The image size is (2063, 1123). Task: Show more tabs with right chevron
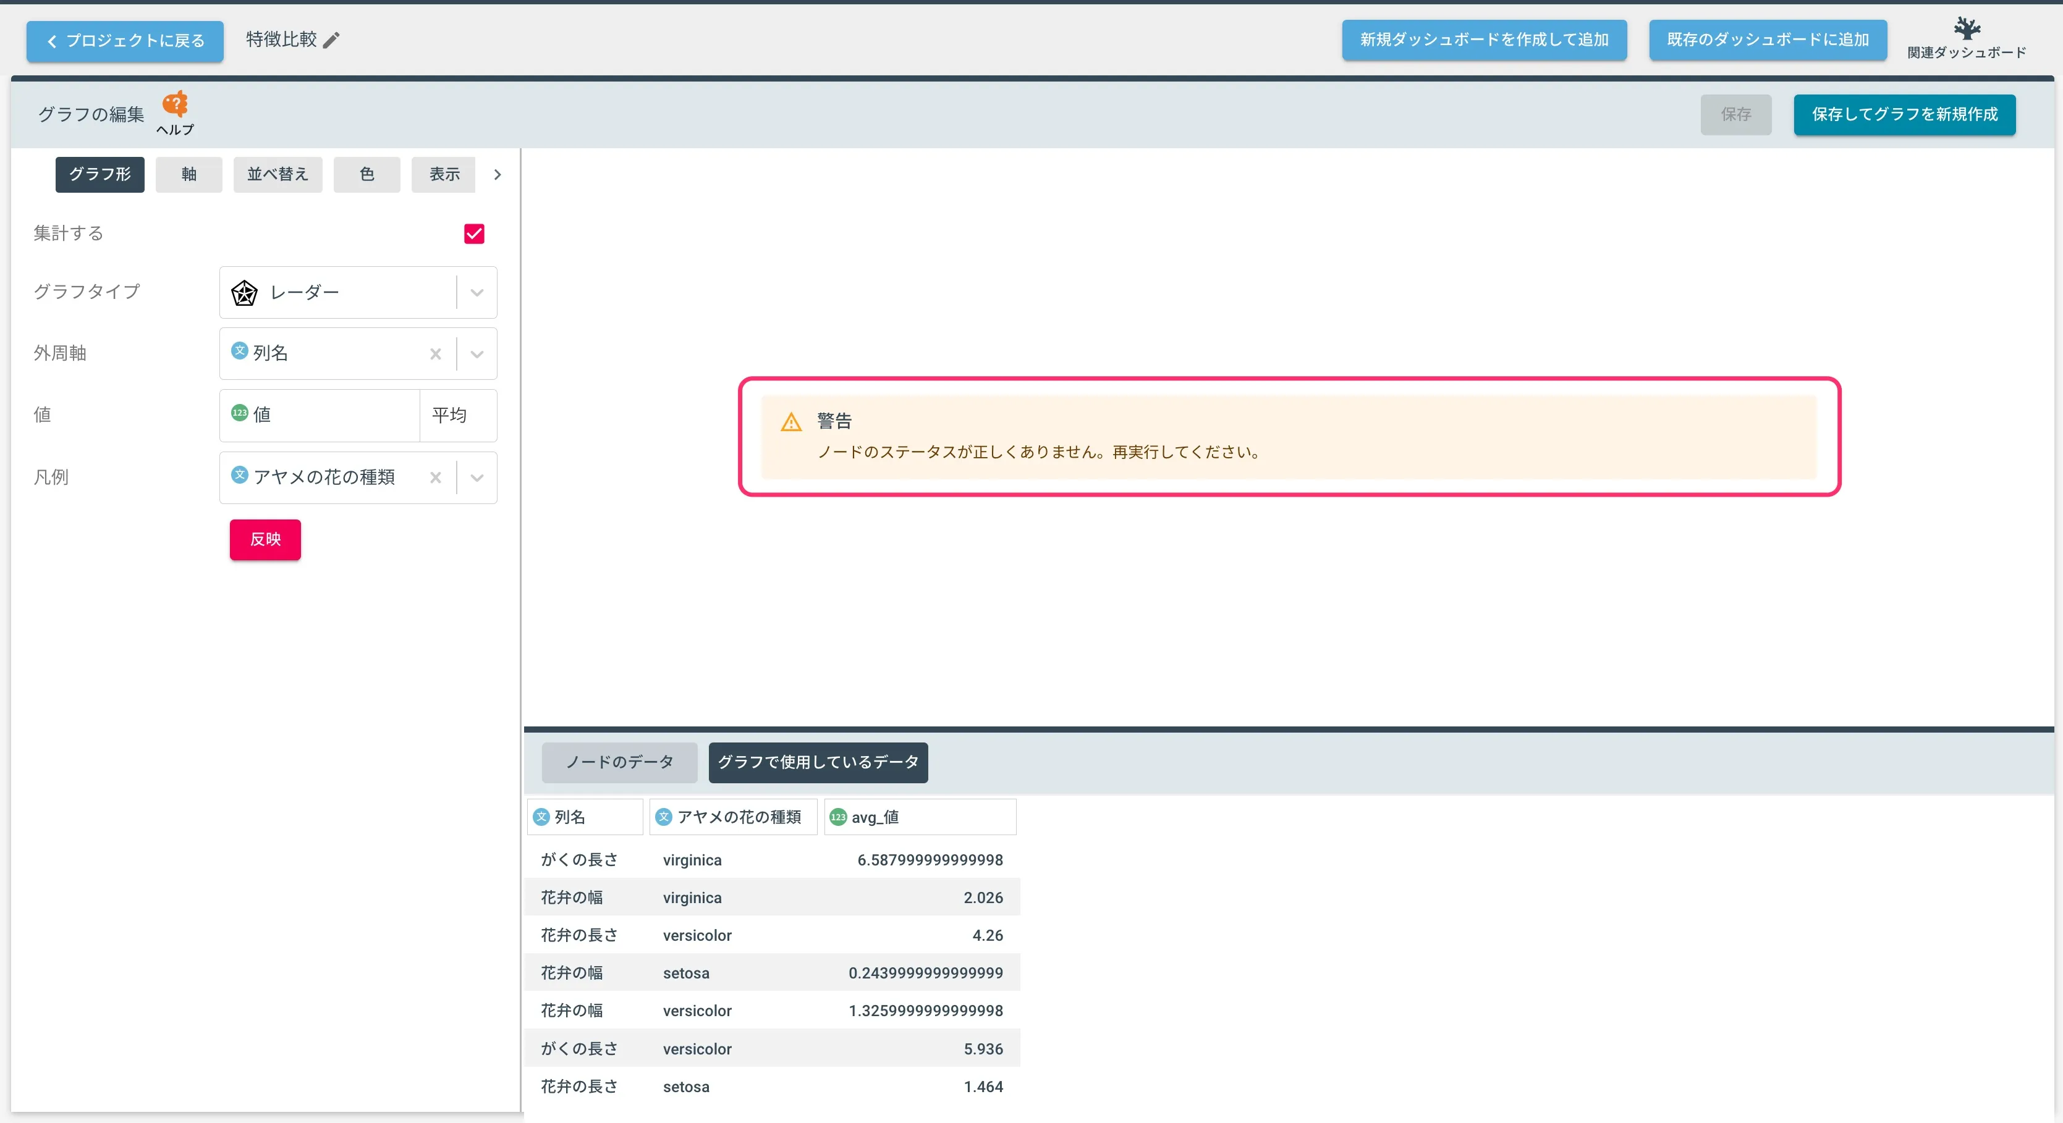tap(498, 174)
